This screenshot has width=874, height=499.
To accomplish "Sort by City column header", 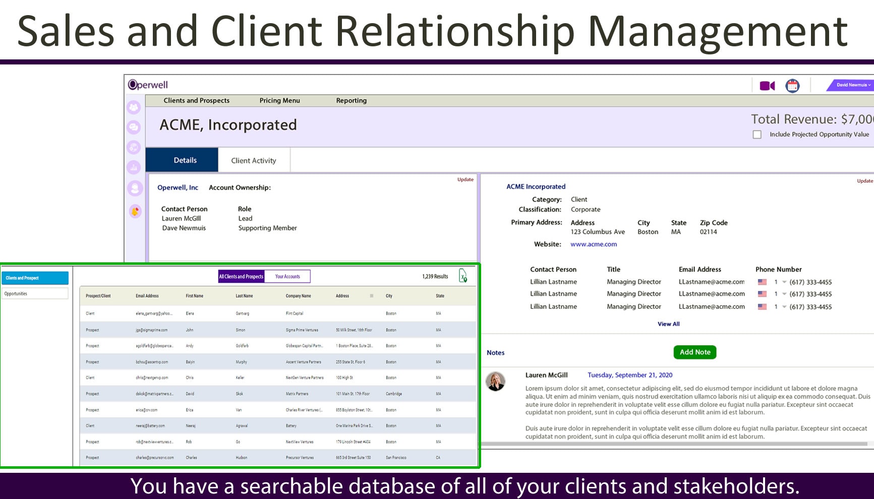I will (x=389, y=296).
